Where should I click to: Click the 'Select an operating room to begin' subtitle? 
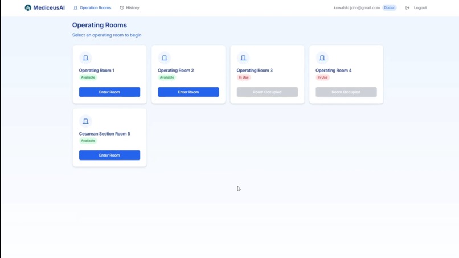pyautogui.click(x=107, y=35)
